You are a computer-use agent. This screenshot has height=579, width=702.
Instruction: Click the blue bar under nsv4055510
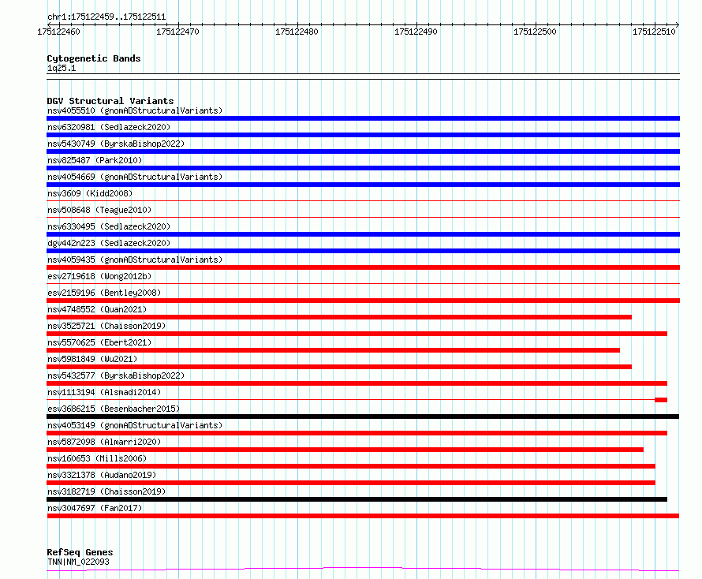[363, 118]
